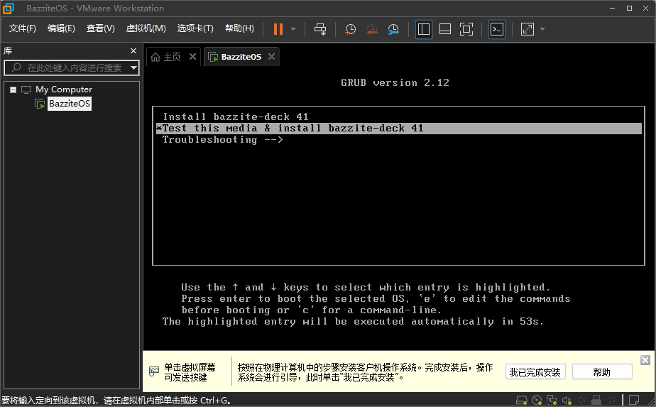Close the BazziteOS tab

click(271, 57)
